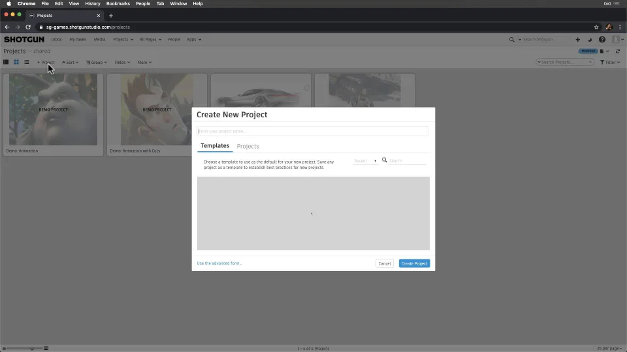This screenshot has height=352, width=627.
Task: Click the Search Projects field
Action: pos(564,63)
